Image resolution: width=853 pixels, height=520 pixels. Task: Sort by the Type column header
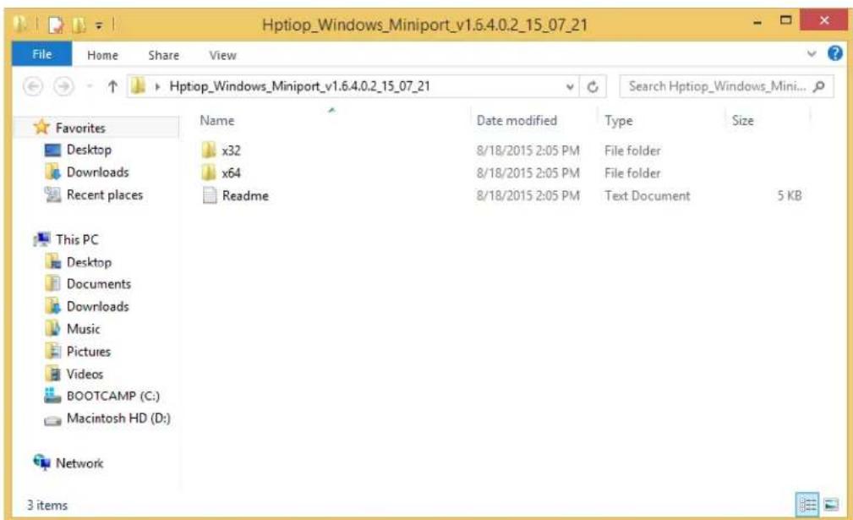619,120
